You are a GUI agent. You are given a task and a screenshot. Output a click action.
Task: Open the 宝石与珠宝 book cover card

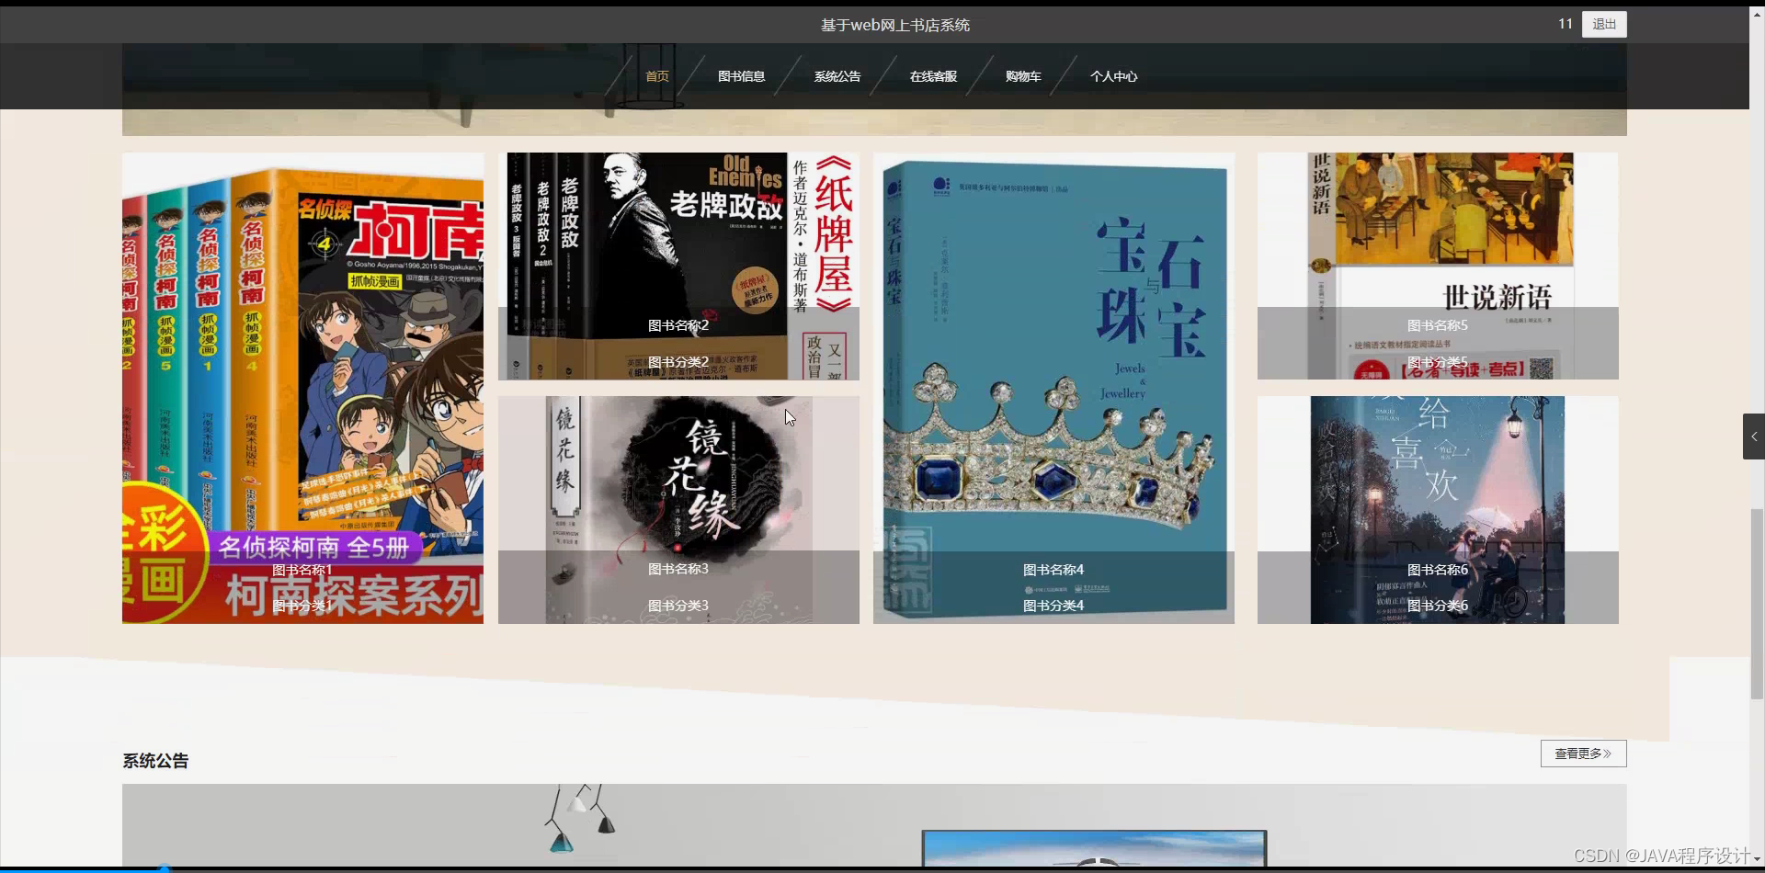pos(1053,388)
